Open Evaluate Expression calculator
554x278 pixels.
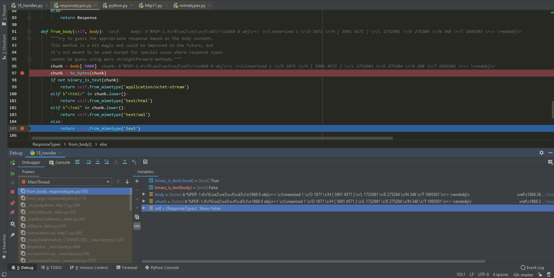[x=145, y=162]
